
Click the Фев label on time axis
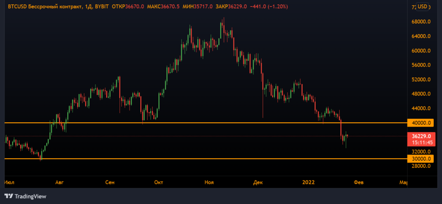click(359, 182)
